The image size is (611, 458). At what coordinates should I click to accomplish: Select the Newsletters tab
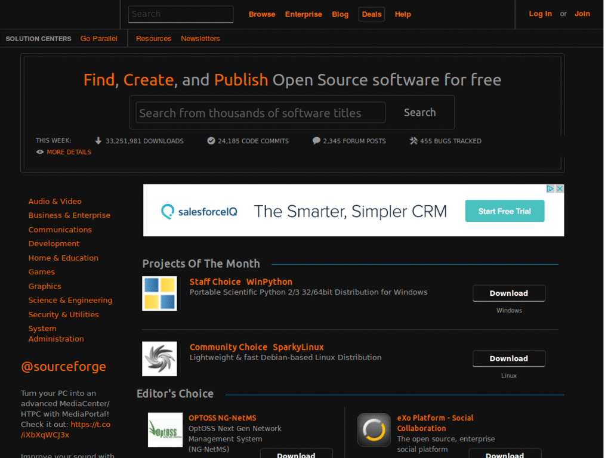pyautogui.click(x=200, y=38)
